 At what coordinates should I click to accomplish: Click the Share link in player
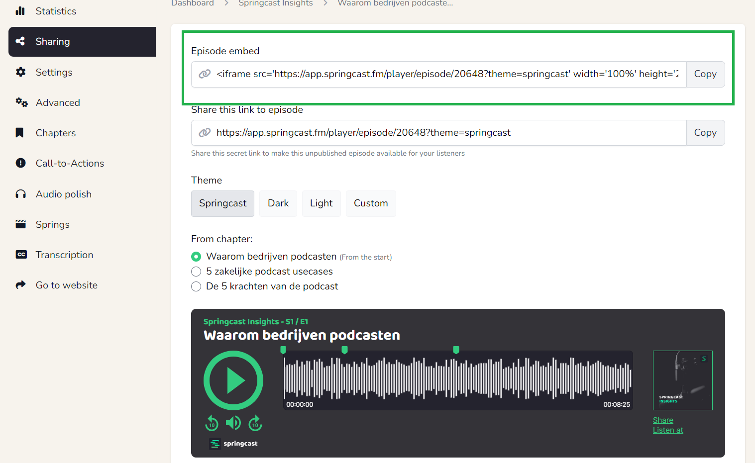tap(663, 420)
